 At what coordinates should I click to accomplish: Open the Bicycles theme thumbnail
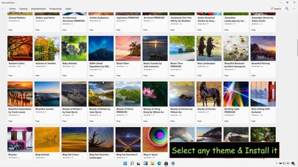point(20,140)
